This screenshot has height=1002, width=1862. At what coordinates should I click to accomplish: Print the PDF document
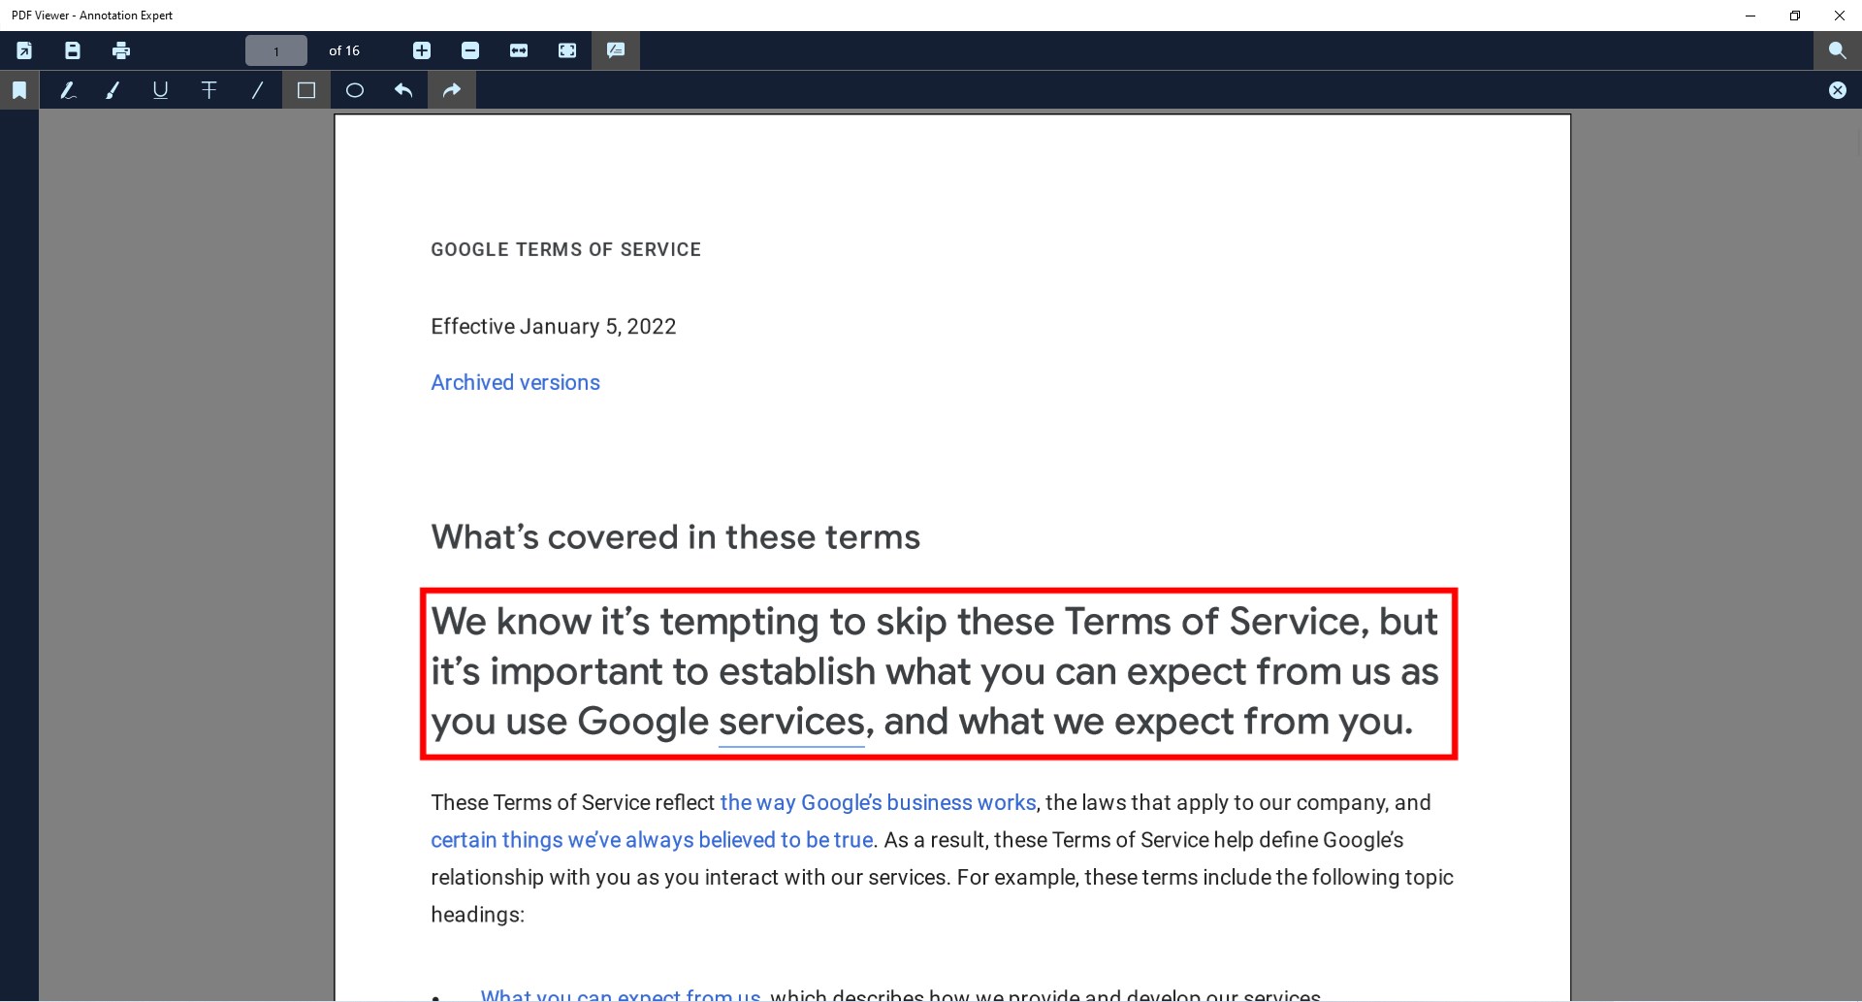click(121, 50)
